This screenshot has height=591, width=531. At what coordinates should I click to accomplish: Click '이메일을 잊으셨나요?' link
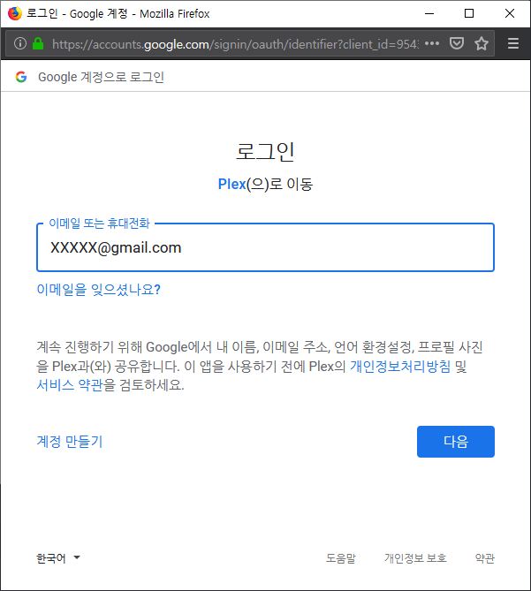(x=99, y=290)
